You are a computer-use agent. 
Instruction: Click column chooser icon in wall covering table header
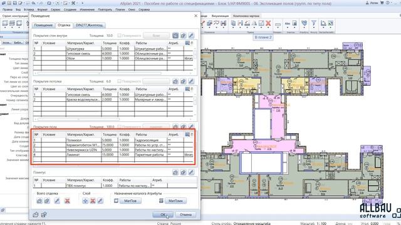point(187,43)
